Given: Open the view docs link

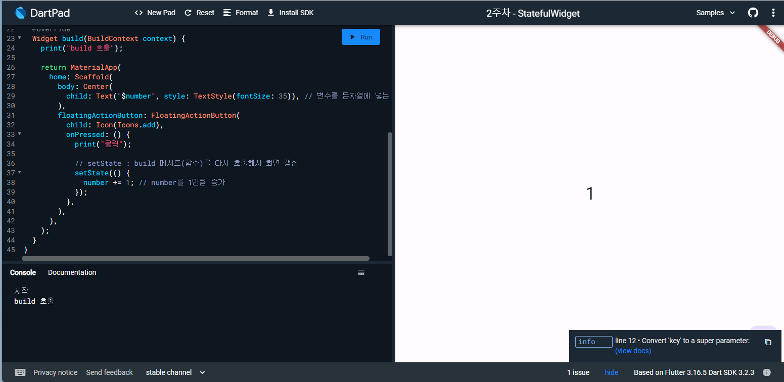Looking at the screenshot, I should tap(633, 351).
